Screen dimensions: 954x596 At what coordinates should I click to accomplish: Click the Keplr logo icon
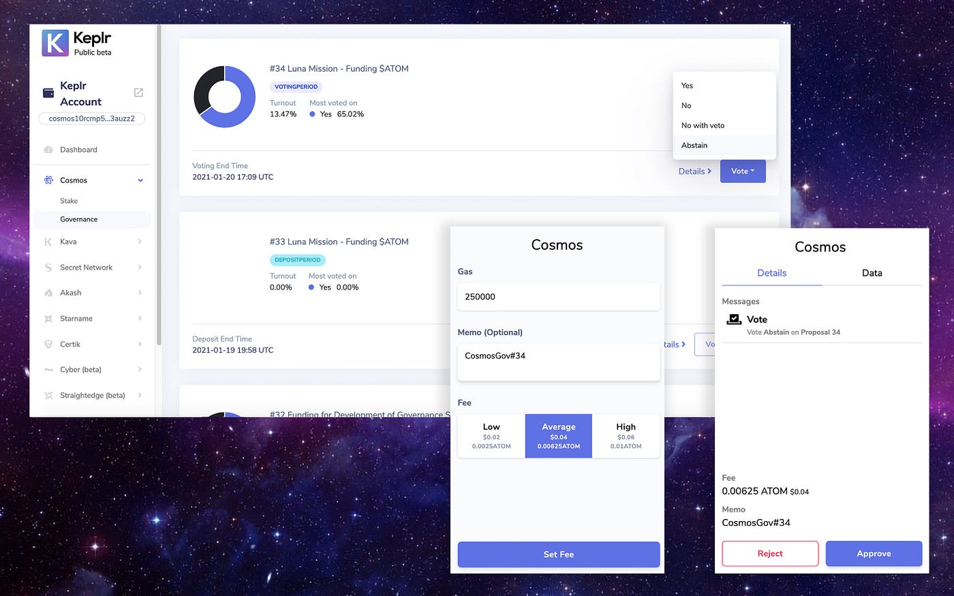[x=55, y=43]
